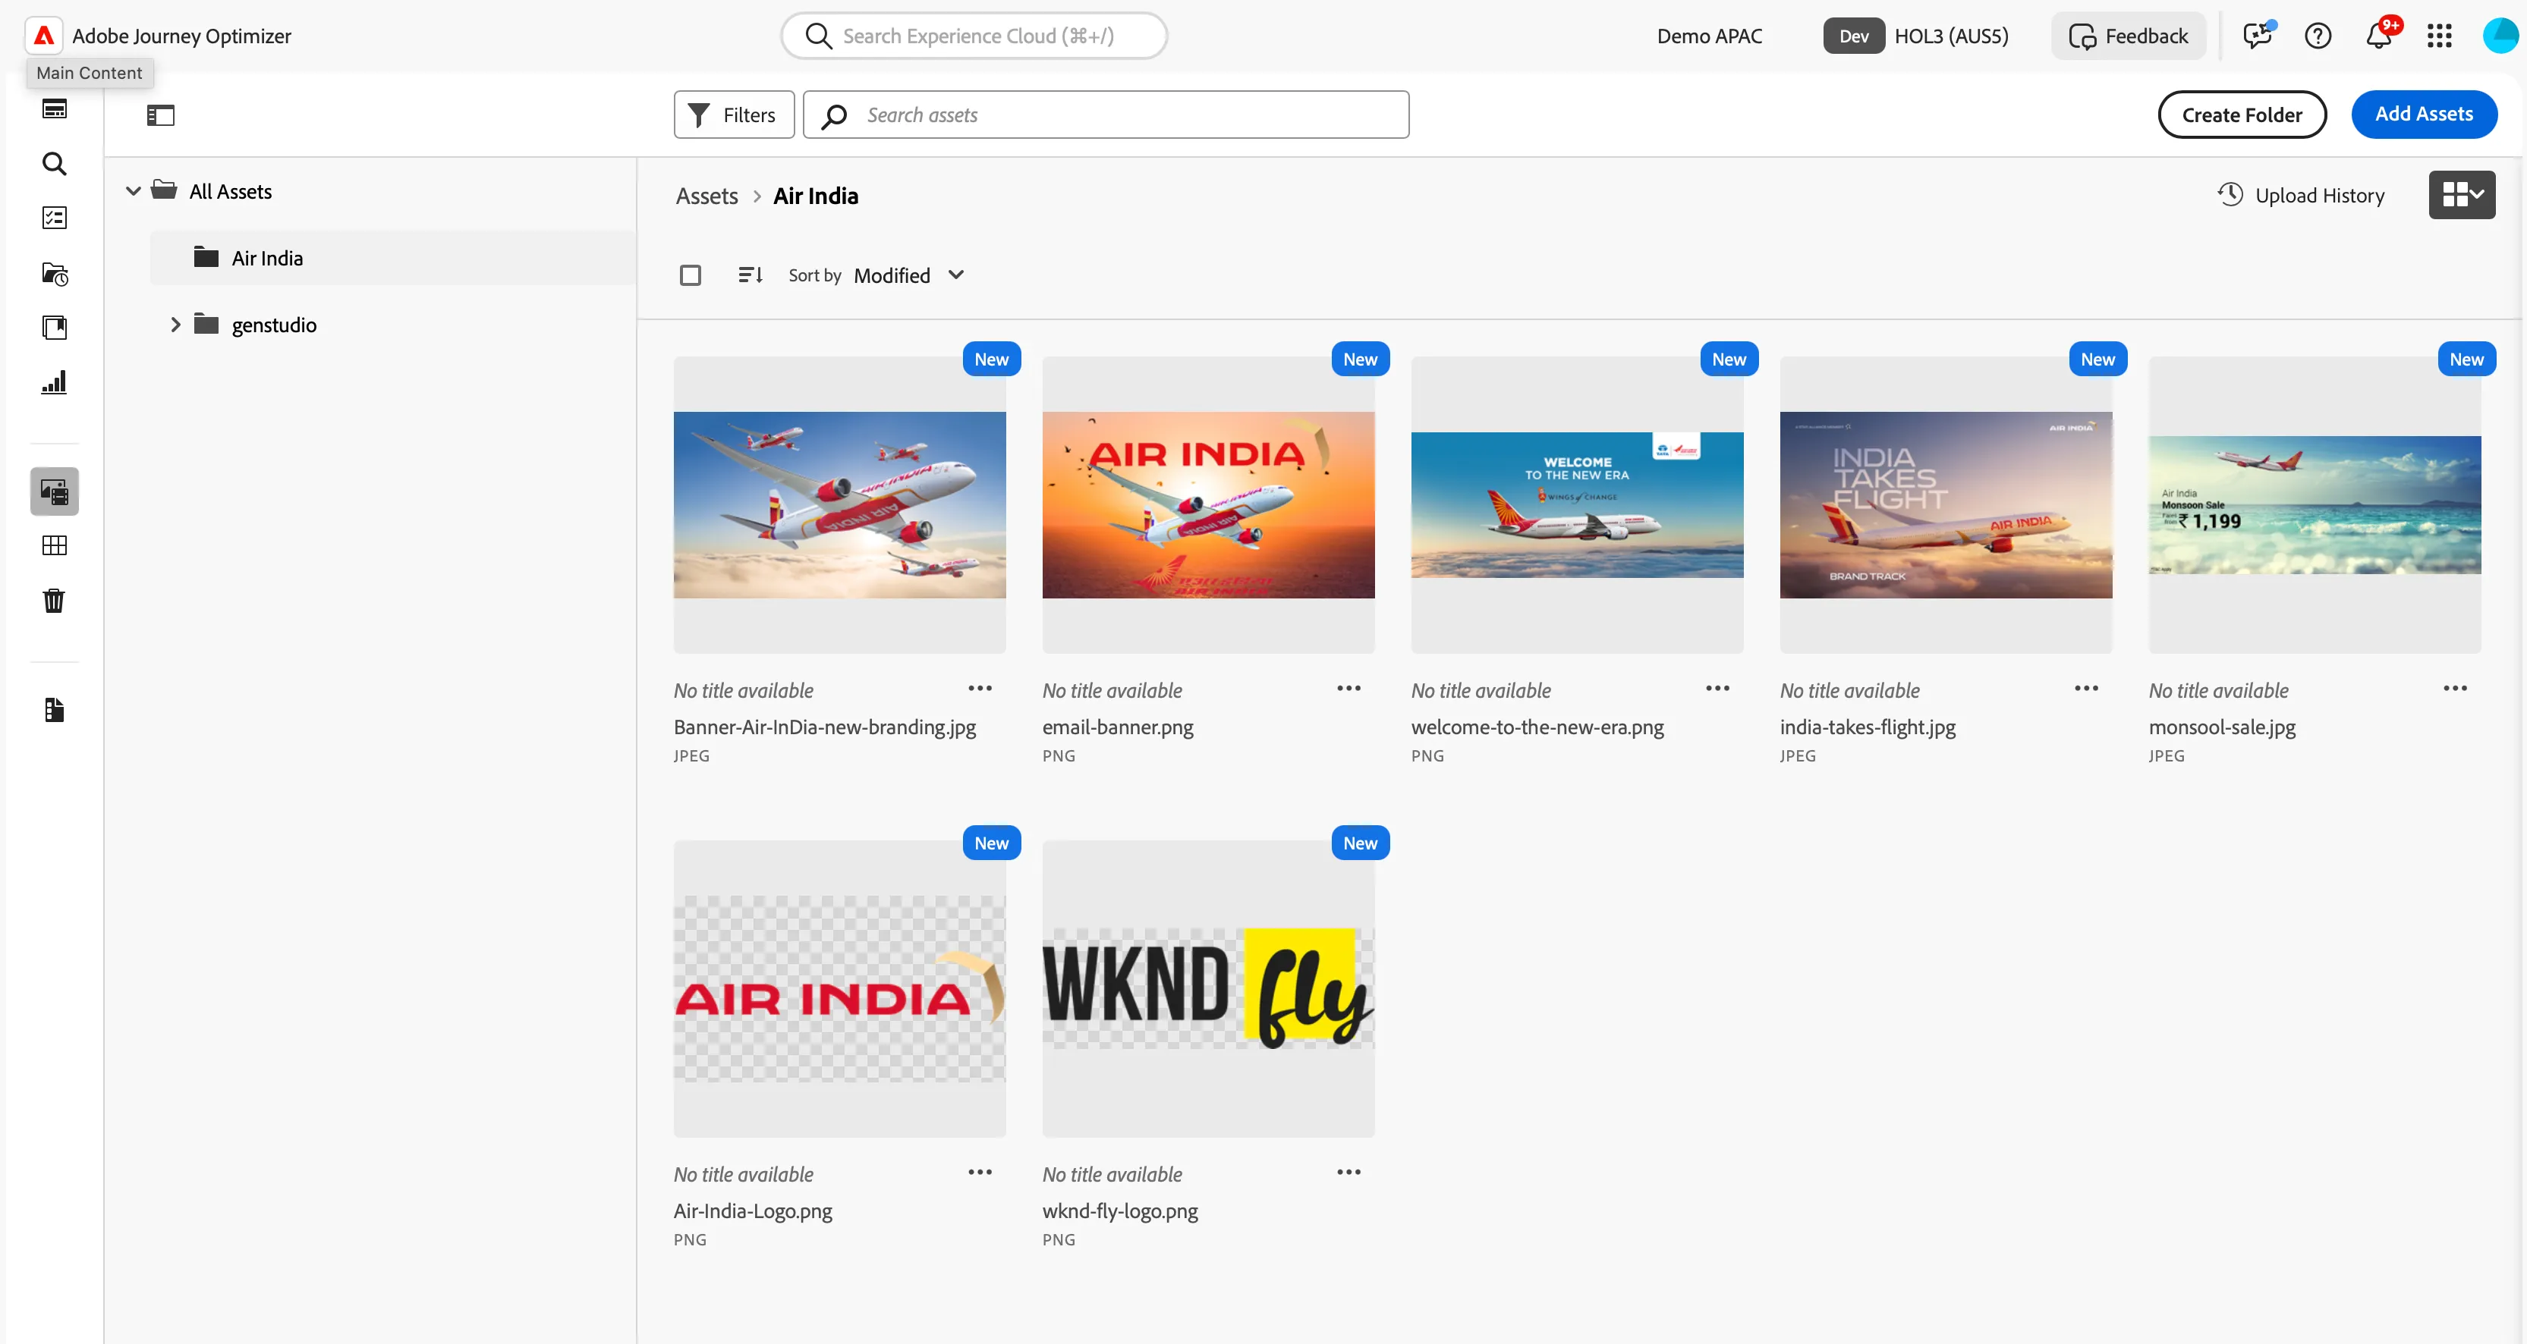Open Banner-Air-InDia-new-branding.jpg thumbnail
Viewport: 2527px width, 1344px height.
(840, 505)
